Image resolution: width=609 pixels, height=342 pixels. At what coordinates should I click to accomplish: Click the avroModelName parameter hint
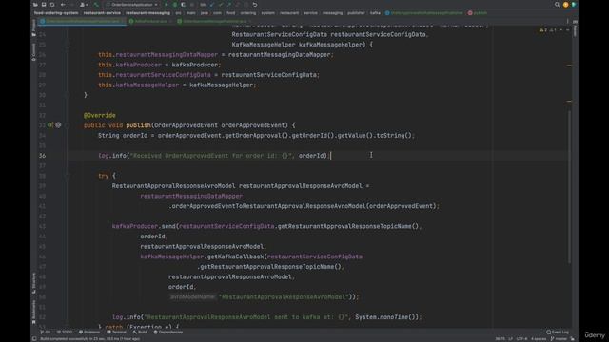pos(192,297)
